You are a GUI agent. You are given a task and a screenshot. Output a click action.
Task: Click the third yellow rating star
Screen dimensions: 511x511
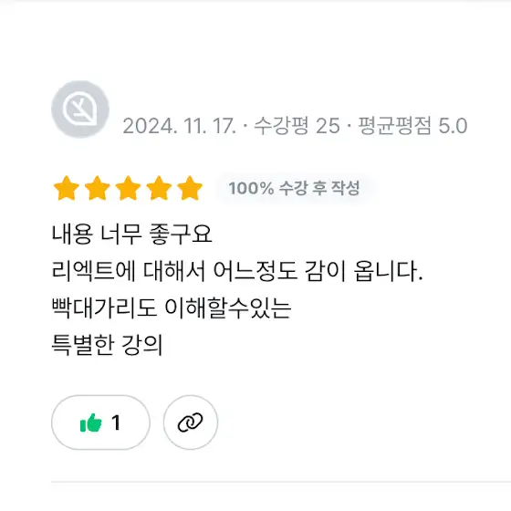[x=128, y=188]
